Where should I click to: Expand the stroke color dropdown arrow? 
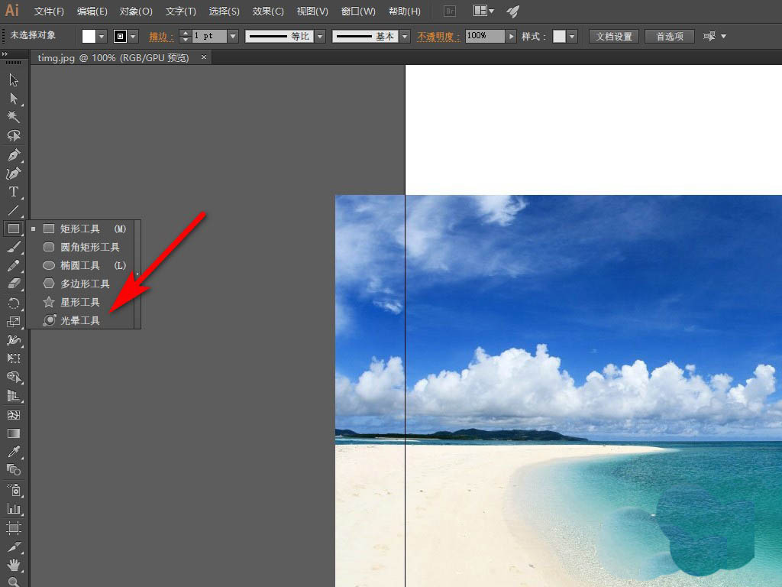133,36
